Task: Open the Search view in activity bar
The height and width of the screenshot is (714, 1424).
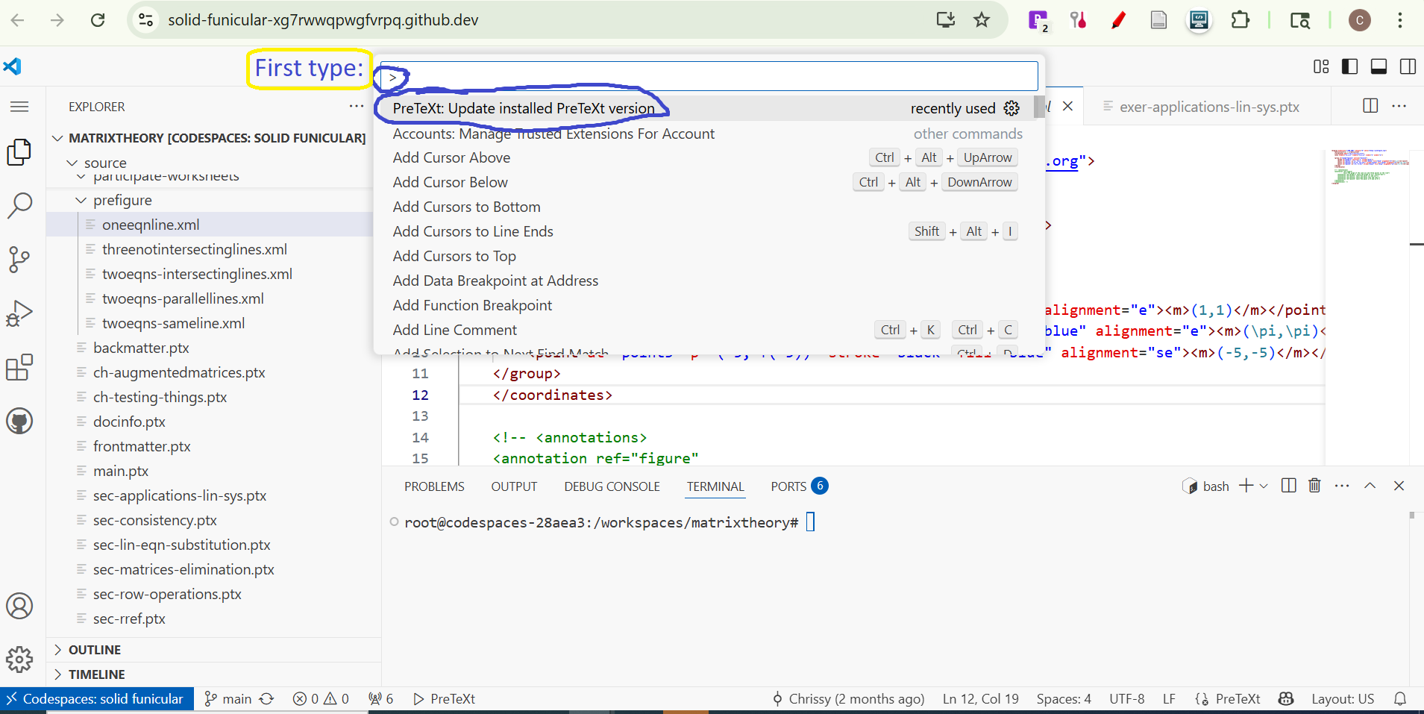Action: 19,205
